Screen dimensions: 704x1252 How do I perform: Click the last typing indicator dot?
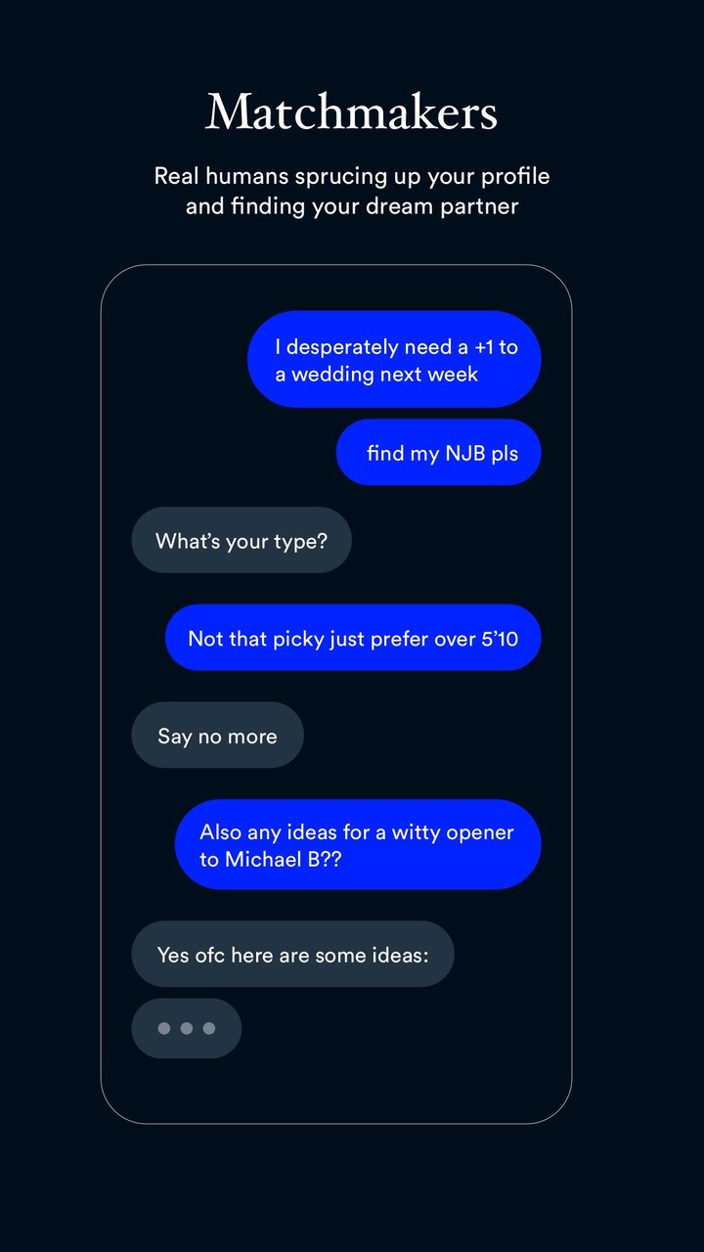(208, 1028)
